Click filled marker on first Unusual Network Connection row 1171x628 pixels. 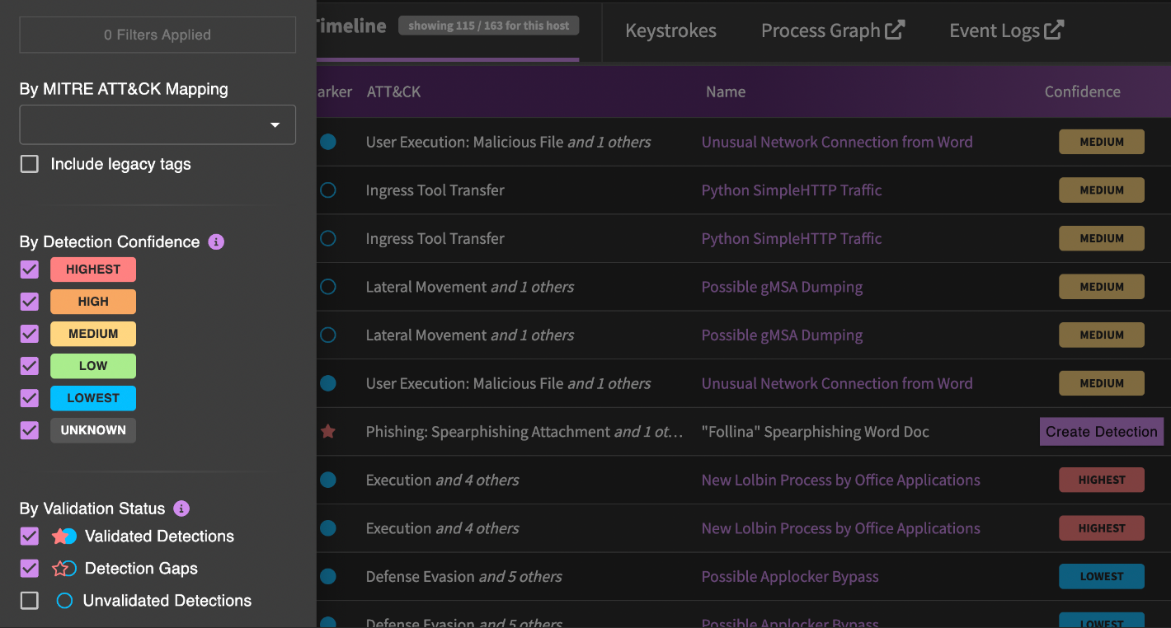(x=328, y=142)
